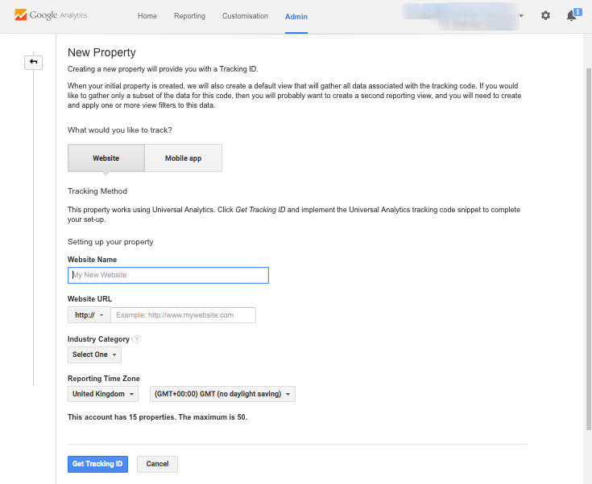The image size is (592, 484).
Task: Click the Website URL text field
Action: (183, 315)
